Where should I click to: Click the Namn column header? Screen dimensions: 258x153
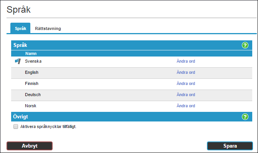tap(31, 53)
